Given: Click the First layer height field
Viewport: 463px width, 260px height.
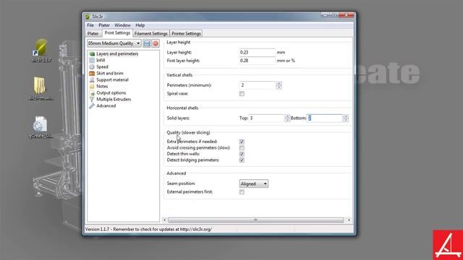Looking at the screenshot, I should (x=258, y=61).
